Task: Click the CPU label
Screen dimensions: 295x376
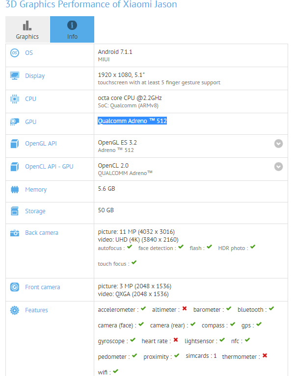Action: (30, 99)
